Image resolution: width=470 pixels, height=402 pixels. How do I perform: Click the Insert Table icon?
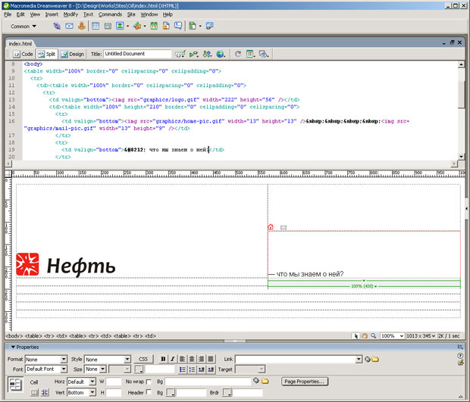(x=96, y=26)
